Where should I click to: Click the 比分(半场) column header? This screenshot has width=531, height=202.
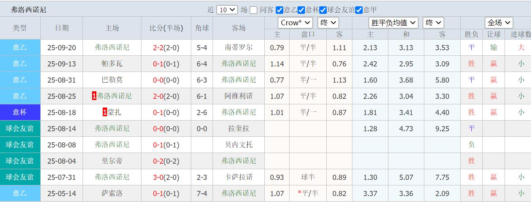click(166, 28)
